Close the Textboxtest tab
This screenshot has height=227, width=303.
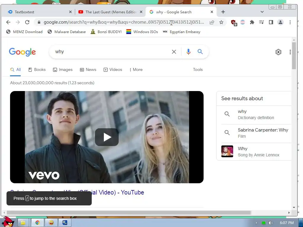70,12
